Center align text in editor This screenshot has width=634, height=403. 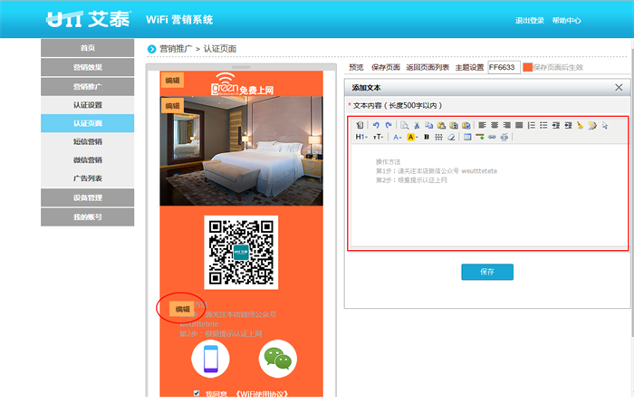click(495, 125)
